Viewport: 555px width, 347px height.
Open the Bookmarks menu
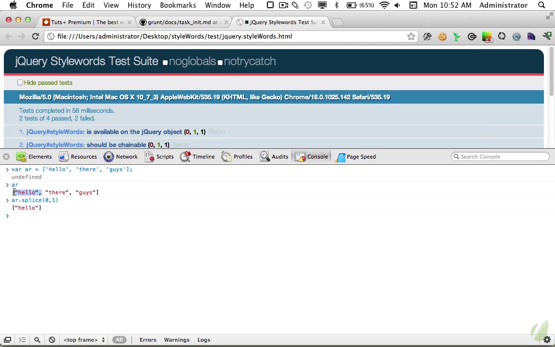point(178,5)
